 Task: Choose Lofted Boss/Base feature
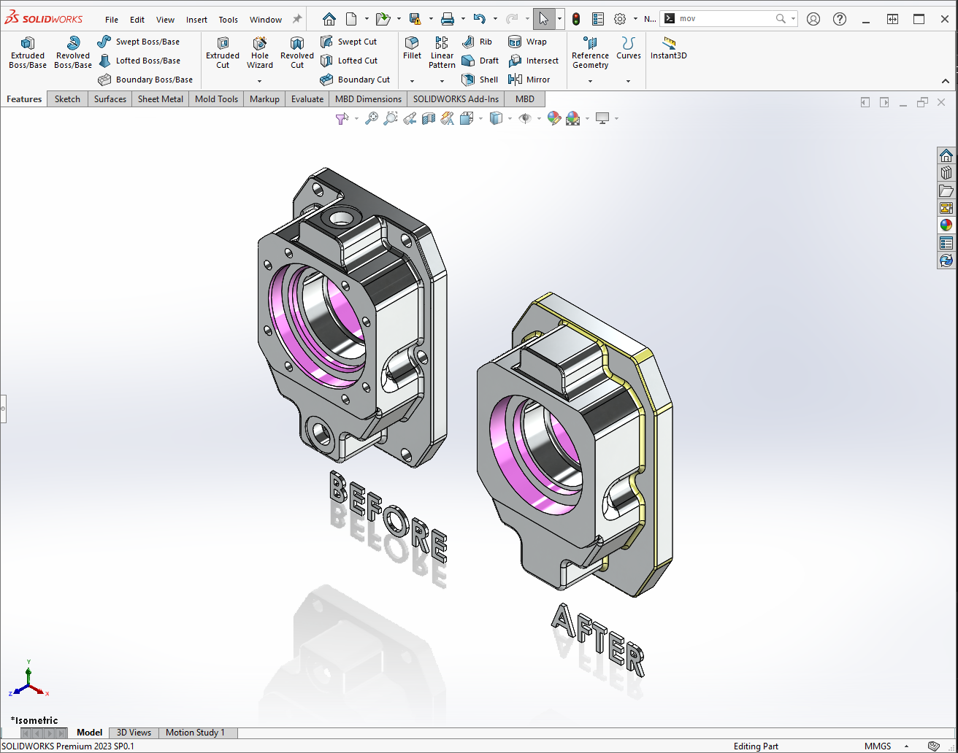click(139, 61)
